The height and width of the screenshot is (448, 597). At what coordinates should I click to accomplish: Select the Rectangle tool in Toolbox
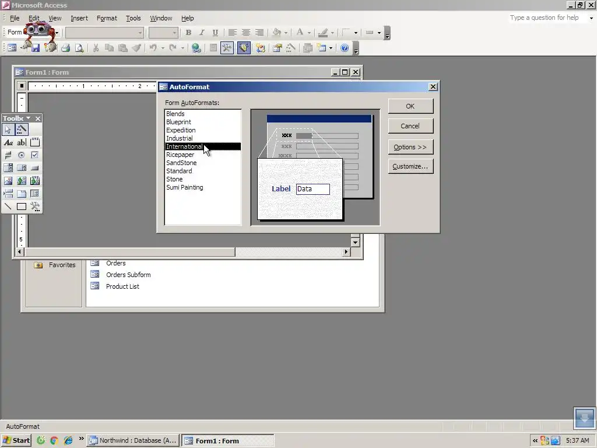(22, 206)
